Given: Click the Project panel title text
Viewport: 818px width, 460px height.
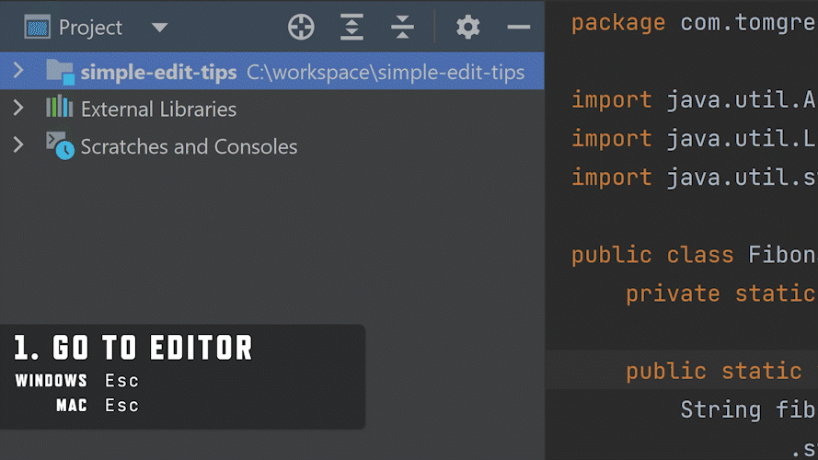Looking at the screenshot, I should pyautogui.click(x=90, y=28).
